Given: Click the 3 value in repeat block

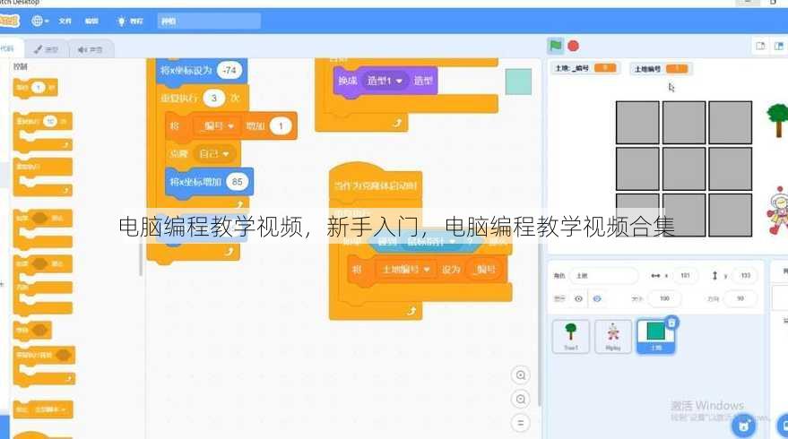Looking at the screenshot, I should (214, 98).
